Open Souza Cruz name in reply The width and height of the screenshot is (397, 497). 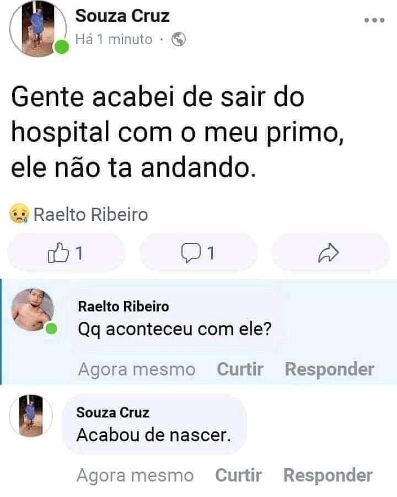click(113, 413)
